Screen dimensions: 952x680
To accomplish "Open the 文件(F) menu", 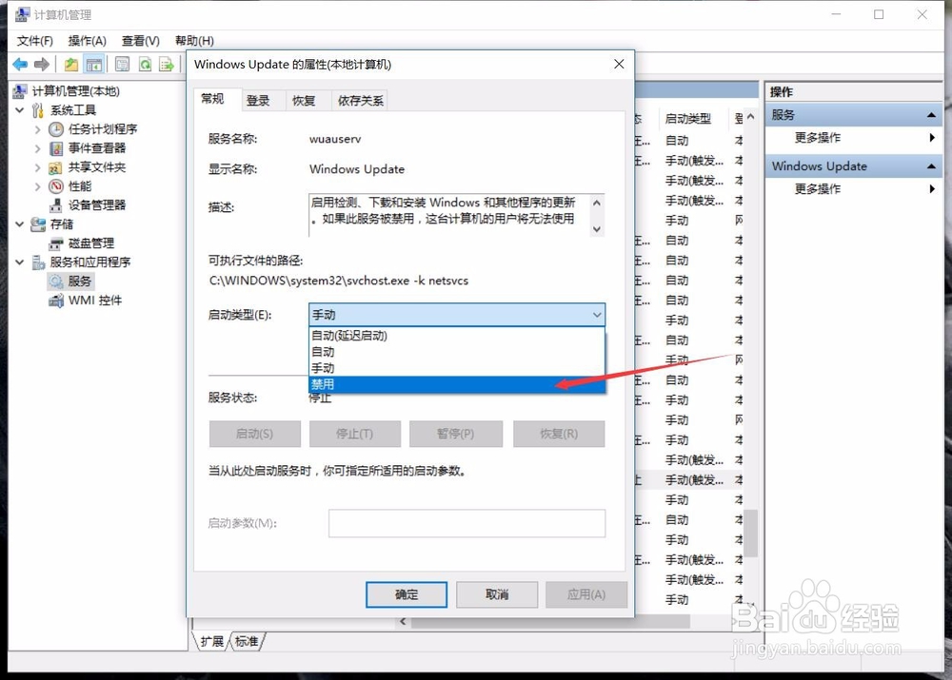I will (34, 41).
